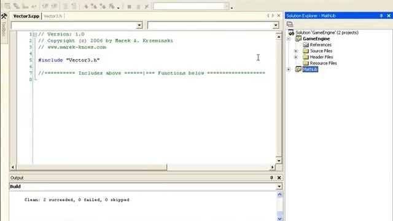Click the Solution Explorer - MathLib title bar
This screenshot has height=221, width=393.
point(338,15)
